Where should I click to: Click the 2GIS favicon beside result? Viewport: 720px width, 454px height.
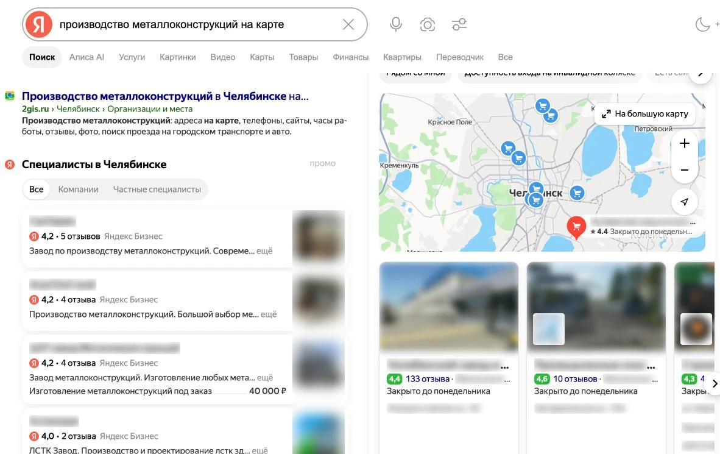pos(10,96)
